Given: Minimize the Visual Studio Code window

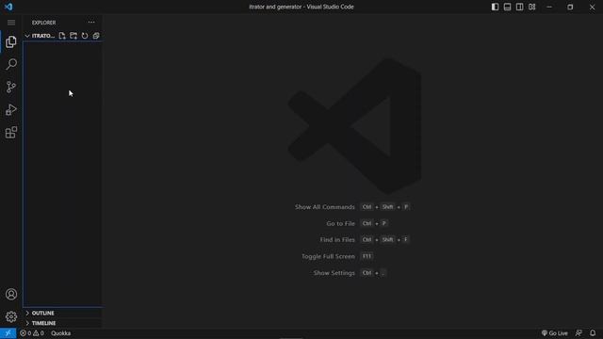Looking at the screenshot, I should pos(549,7).
